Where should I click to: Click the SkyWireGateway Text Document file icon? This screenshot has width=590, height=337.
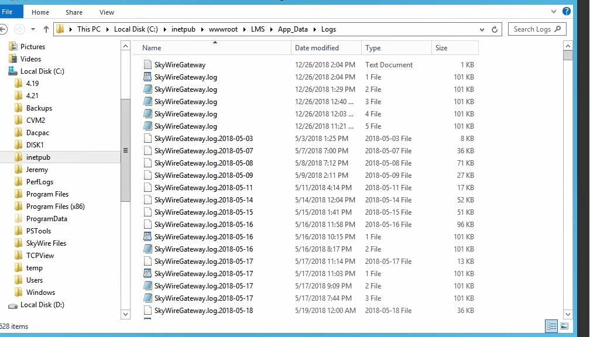[147, 64]
